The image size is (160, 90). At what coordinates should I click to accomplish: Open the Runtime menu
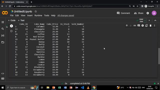[x=38, y=15]
